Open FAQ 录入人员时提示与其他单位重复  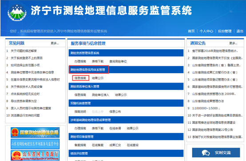[31, 108]
